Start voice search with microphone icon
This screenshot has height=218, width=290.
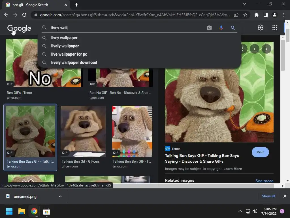[x=221, y=28]
